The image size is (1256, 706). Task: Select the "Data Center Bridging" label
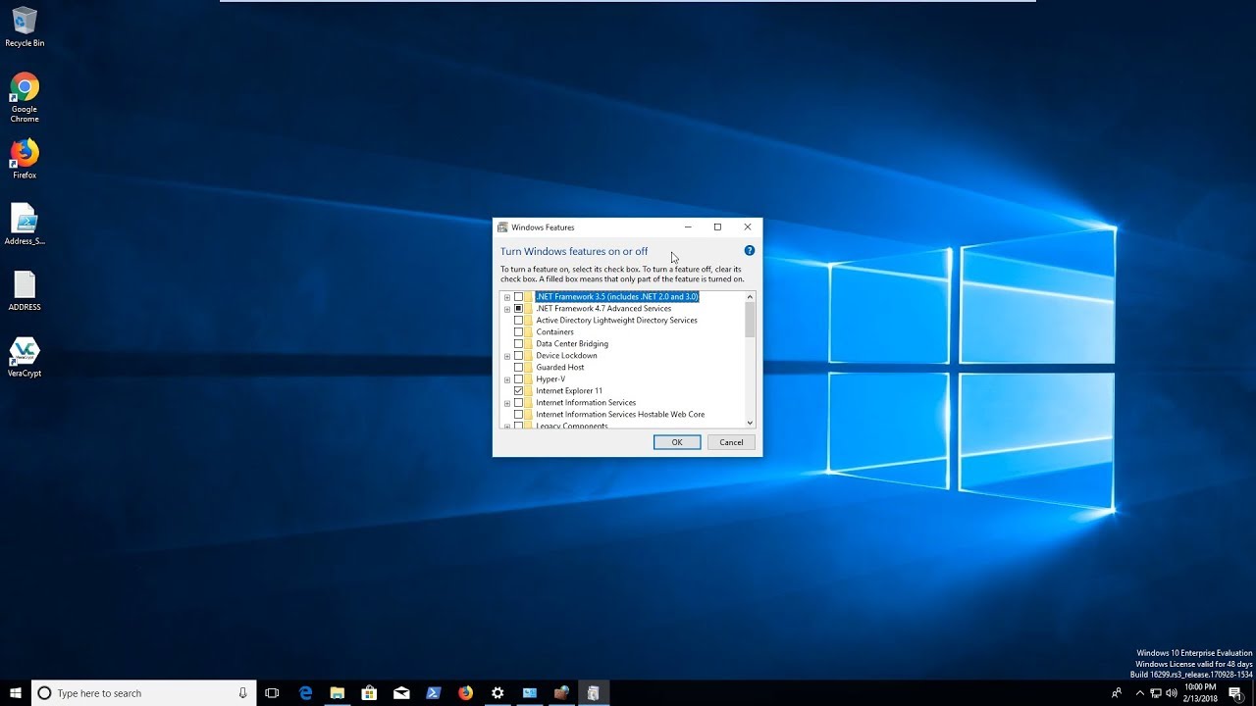(572, 344)
